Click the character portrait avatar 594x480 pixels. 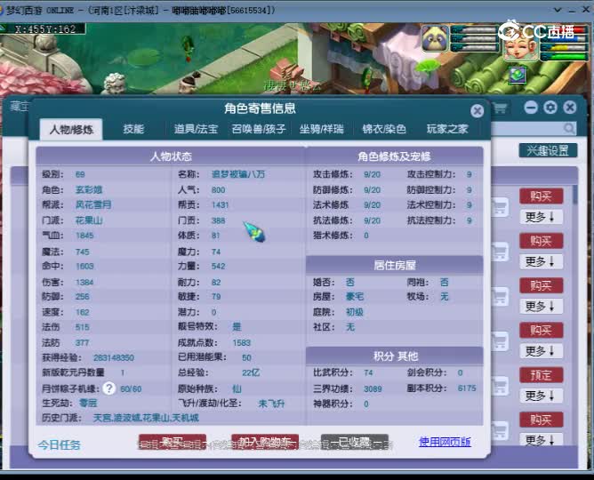coord(520,46)
